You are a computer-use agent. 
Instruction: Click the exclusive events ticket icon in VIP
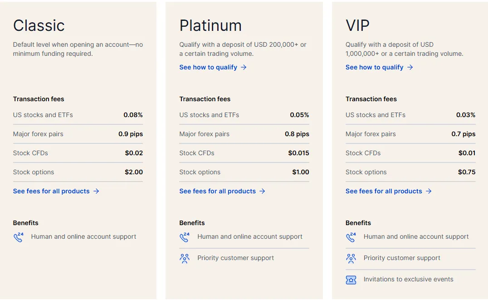coord(351,280)
